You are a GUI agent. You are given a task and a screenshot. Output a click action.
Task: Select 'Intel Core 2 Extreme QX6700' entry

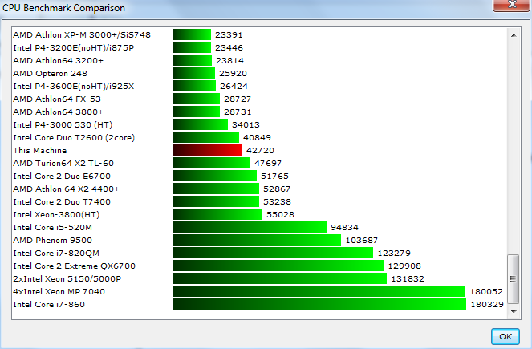click(x=75, y=266)
